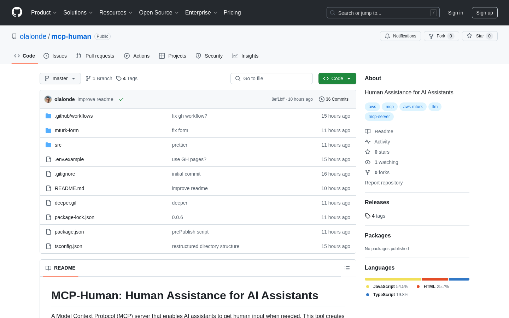Open the green Code dropdown button

point(337,78)
